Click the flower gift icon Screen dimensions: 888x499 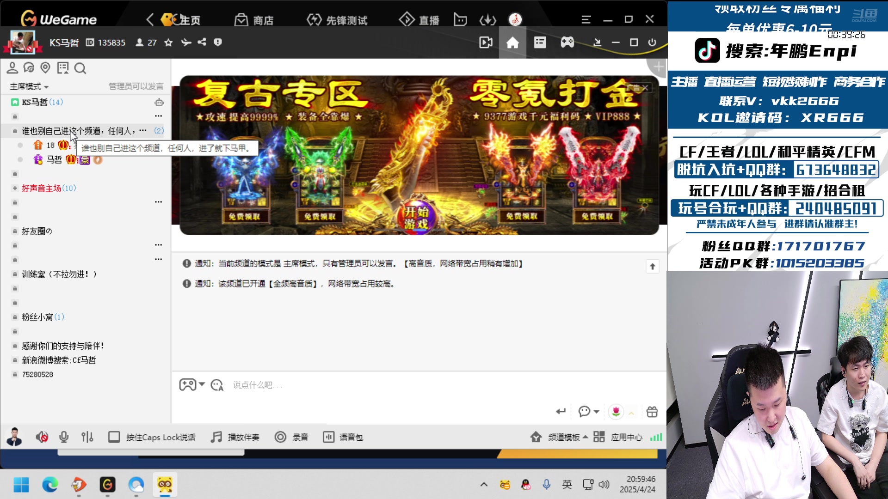pos(616,411)
